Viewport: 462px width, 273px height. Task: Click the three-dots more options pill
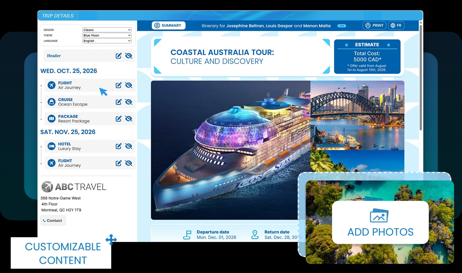[342, 26]
